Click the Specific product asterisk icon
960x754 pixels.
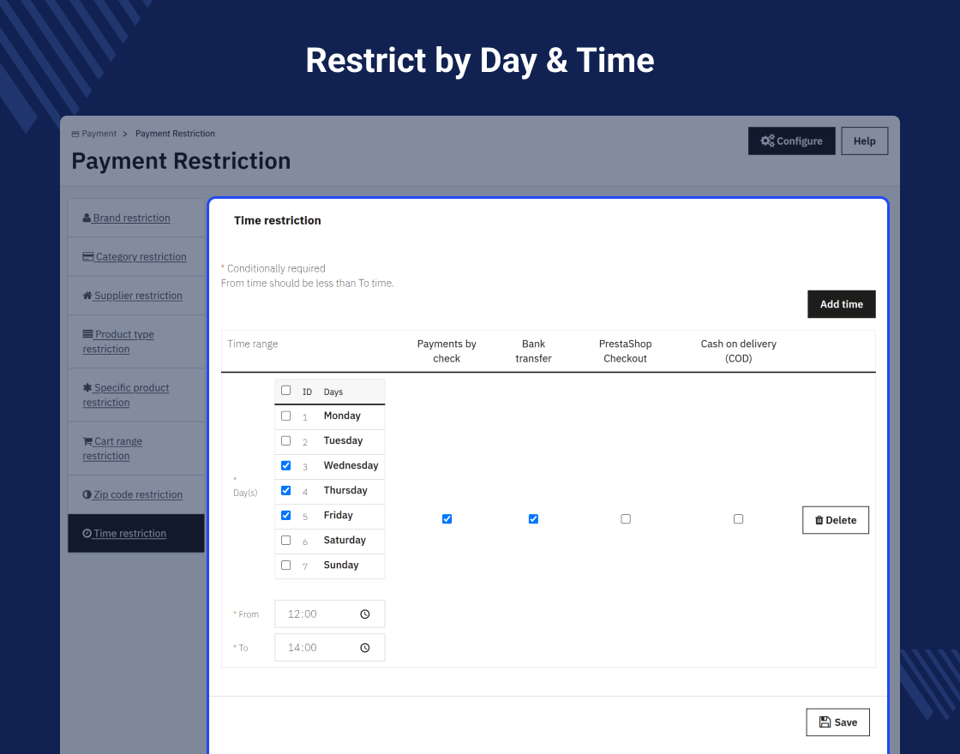point(87,387)
